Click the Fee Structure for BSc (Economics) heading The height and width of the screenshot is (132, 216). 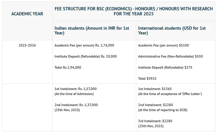tap(134, 11)
